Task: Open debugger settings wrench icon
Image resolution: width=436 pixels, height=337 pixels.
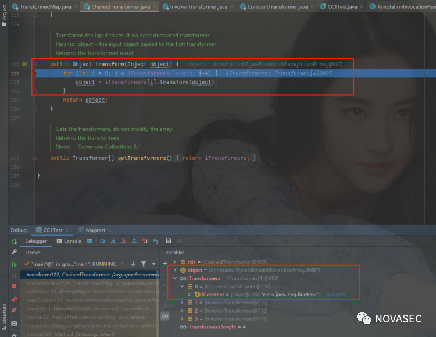Action: coord(14,252)
